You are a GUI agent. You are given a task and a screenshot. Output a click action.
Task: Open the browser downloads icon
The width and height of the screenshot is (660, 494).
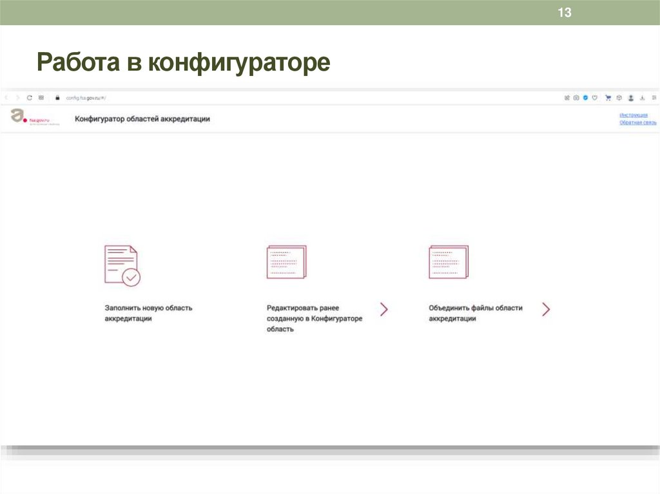[643, 98]
